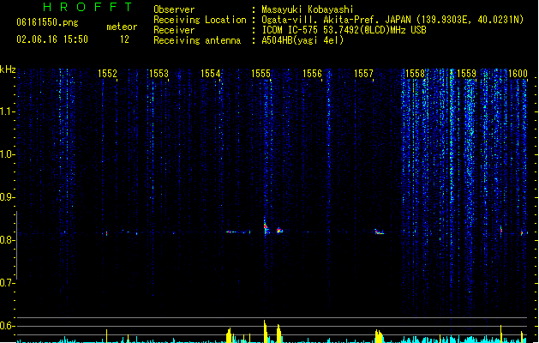
Task: Click the 0.7 kHz axis tick label
Action: tap(7, 283)
